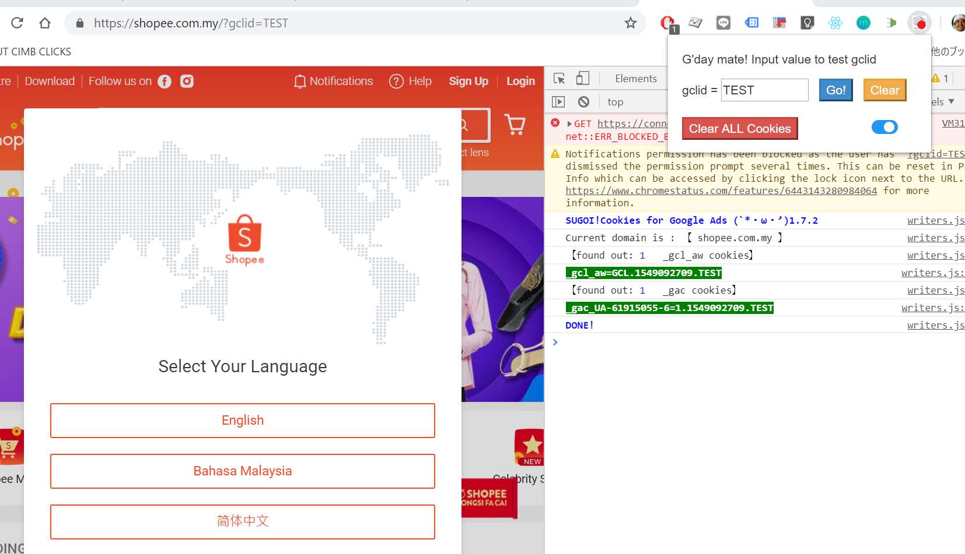
Task: Show the console sidebar panel icon
Action: click(558, 102)
